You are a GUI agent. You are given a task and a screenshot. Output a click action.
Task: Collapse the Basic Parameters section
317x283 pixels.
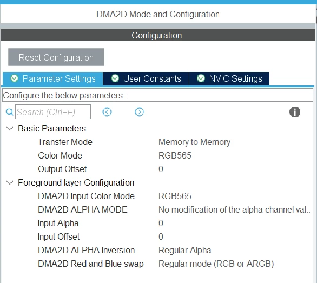click(x=10, y=128)
